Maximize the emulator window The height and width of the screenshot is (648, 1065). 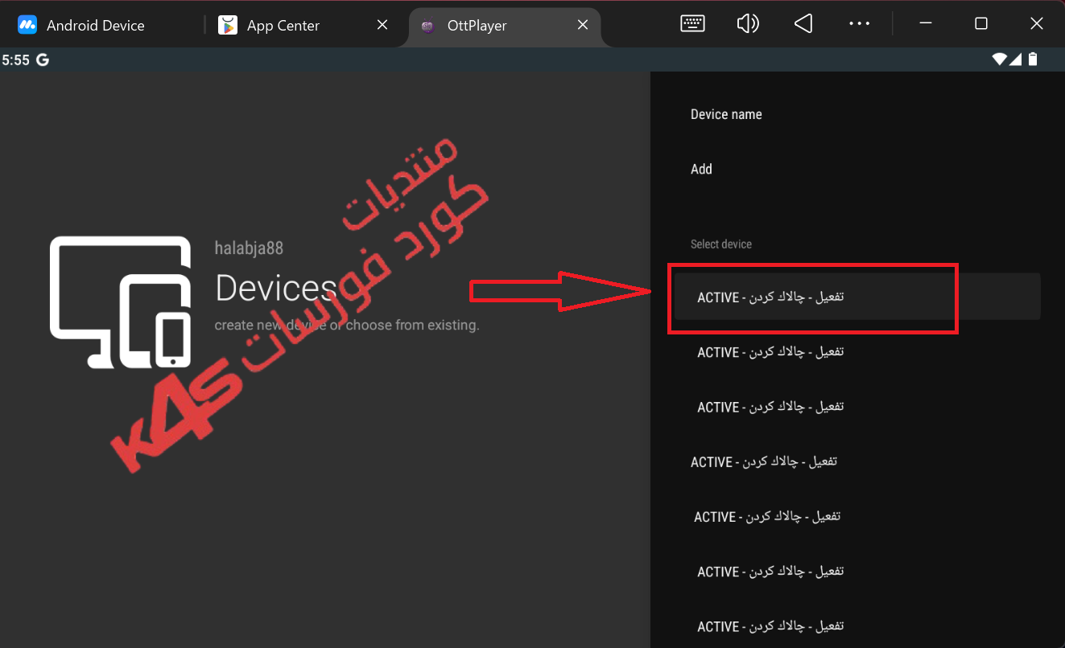980,24
